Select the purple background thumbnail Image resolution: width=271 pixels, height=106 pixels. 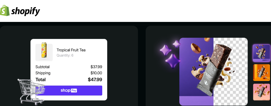261,53
